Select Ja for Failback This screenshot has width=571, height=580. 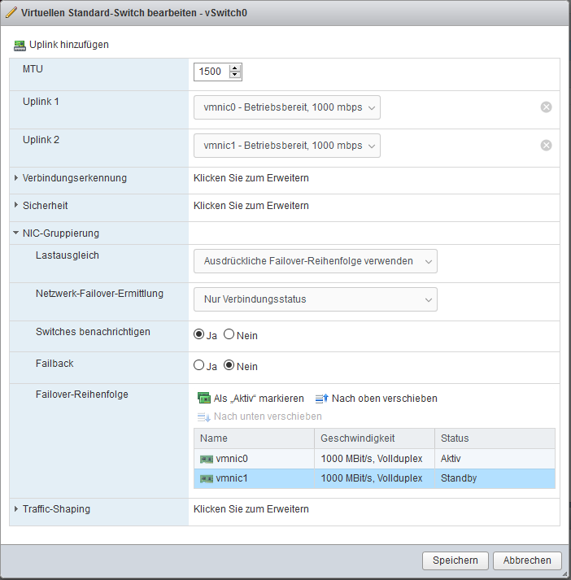(x=198, y=365)
